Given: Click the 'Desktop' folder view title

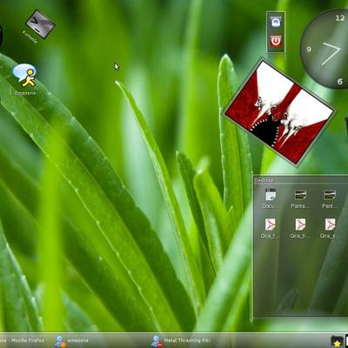Looking at the screenshot, I should 264,180.
